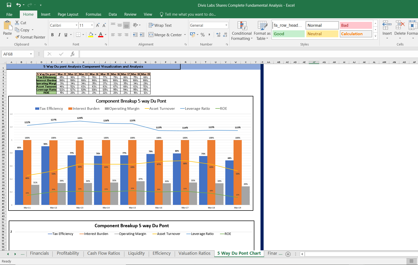The width and height of the screenshot is (418, 265).
Task: Open the font size dropdown arrow
Action: (92, 25)
